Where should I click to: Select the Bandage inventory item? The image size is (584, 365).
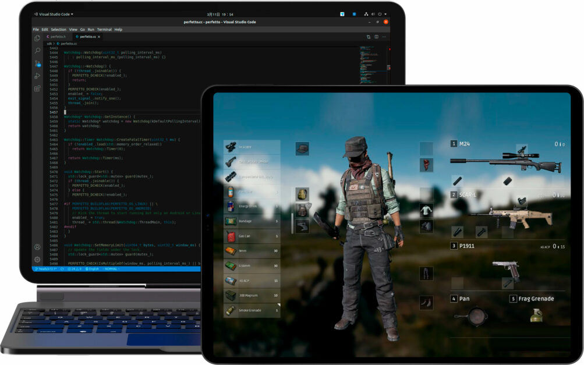pos(252,221)
